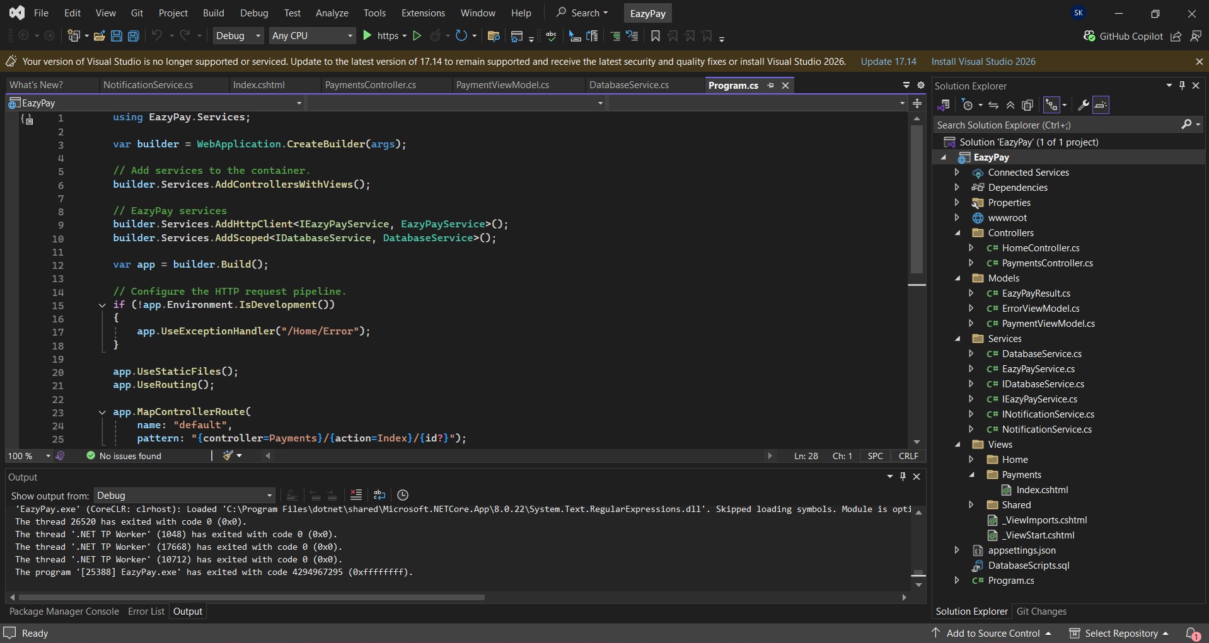Open the Debug solution configuration dropdown
The width and height of the screenshot is (1209, 643).
238,36
